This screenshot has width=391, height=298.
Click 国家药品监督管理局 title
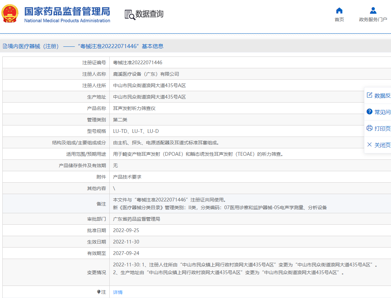[67, 11]
